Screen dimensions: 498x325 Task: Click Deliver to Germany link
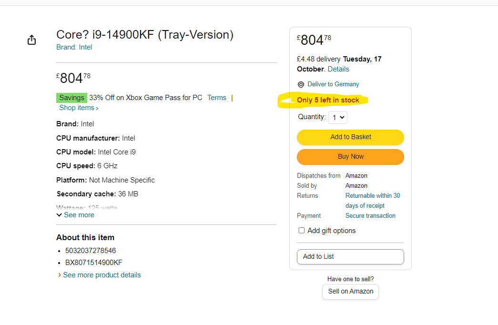pyautogui.click(x=333, y=84)
